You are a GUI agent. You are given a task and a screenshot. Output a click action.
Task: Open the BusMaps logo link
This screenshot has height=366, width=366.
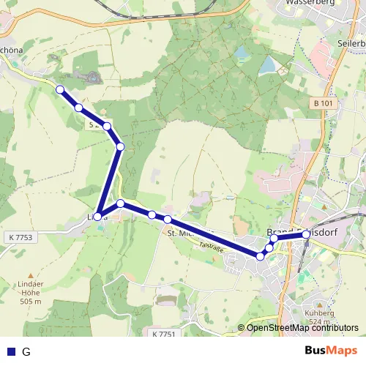coord(331,351)
